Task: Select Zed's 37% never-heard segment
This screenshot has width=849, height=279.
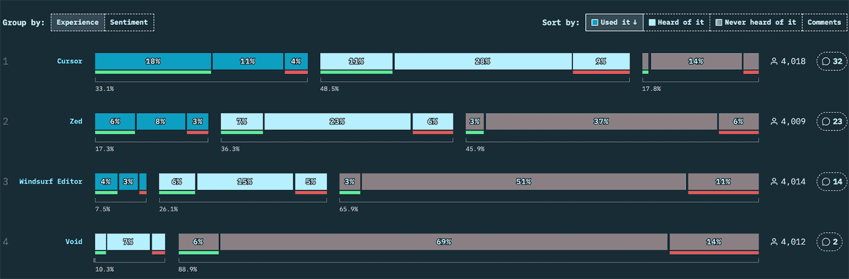Action: point(602,121)
